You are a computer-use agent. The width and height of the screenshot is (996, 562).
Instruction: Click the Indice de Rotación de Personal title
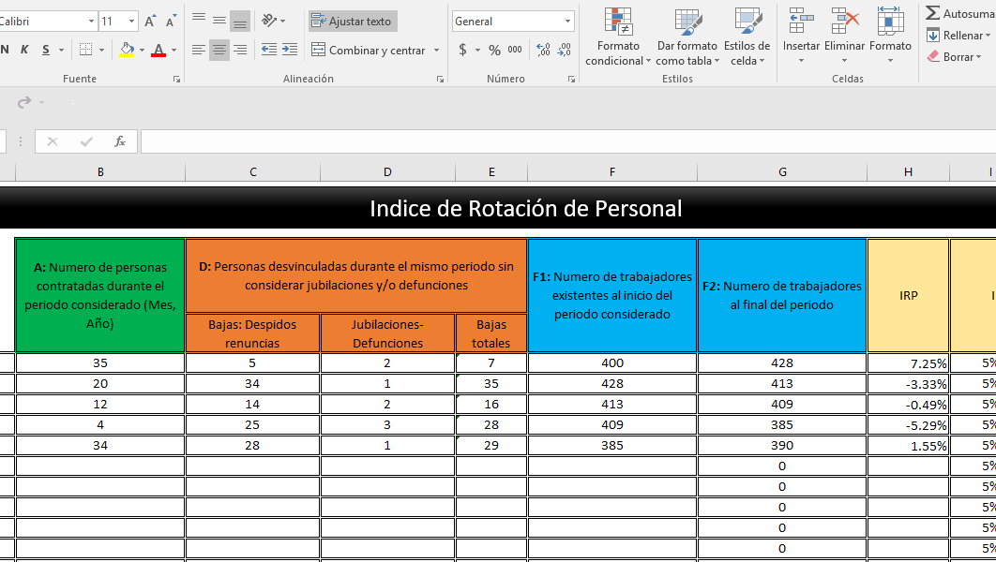(526, 209)
